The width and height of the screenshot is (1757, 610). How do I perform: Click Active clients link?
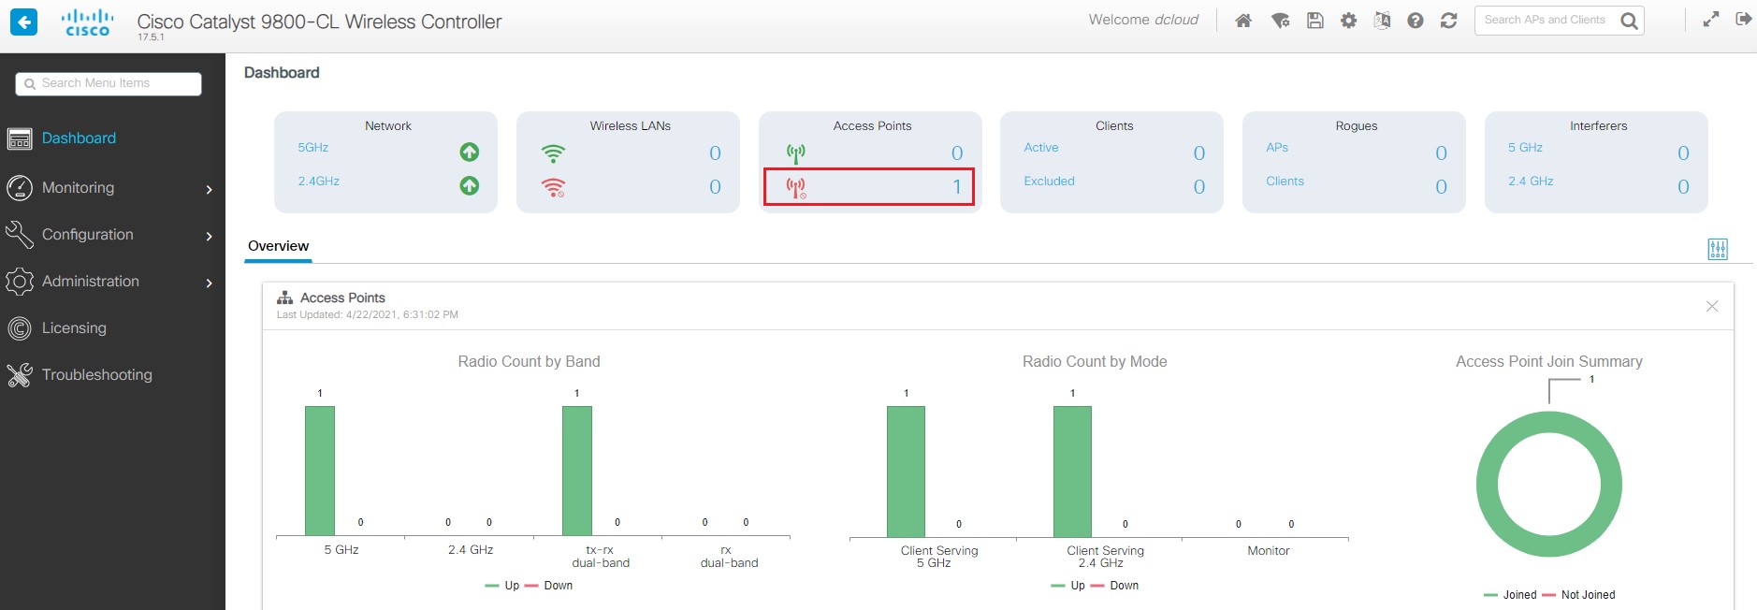pos(1041,148)
